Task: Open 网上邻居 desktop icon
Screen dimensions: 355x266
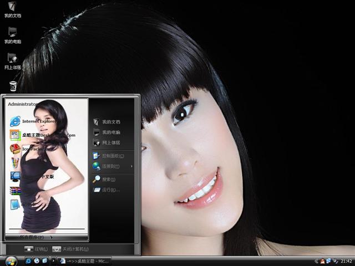Action: (12, 62)
